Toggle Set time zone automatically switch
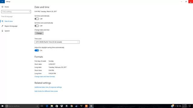Viewport: 193px width, 108px height. 37,26
